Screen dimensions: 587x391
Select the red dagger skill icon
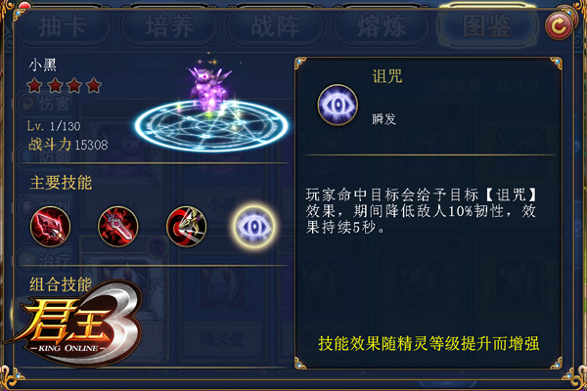(118, 227)
